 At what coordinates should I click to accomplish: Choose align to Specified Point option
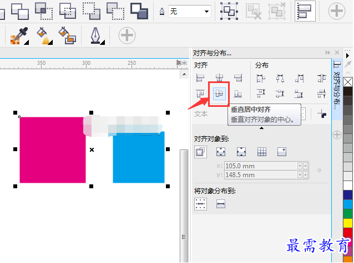(282, 152)
